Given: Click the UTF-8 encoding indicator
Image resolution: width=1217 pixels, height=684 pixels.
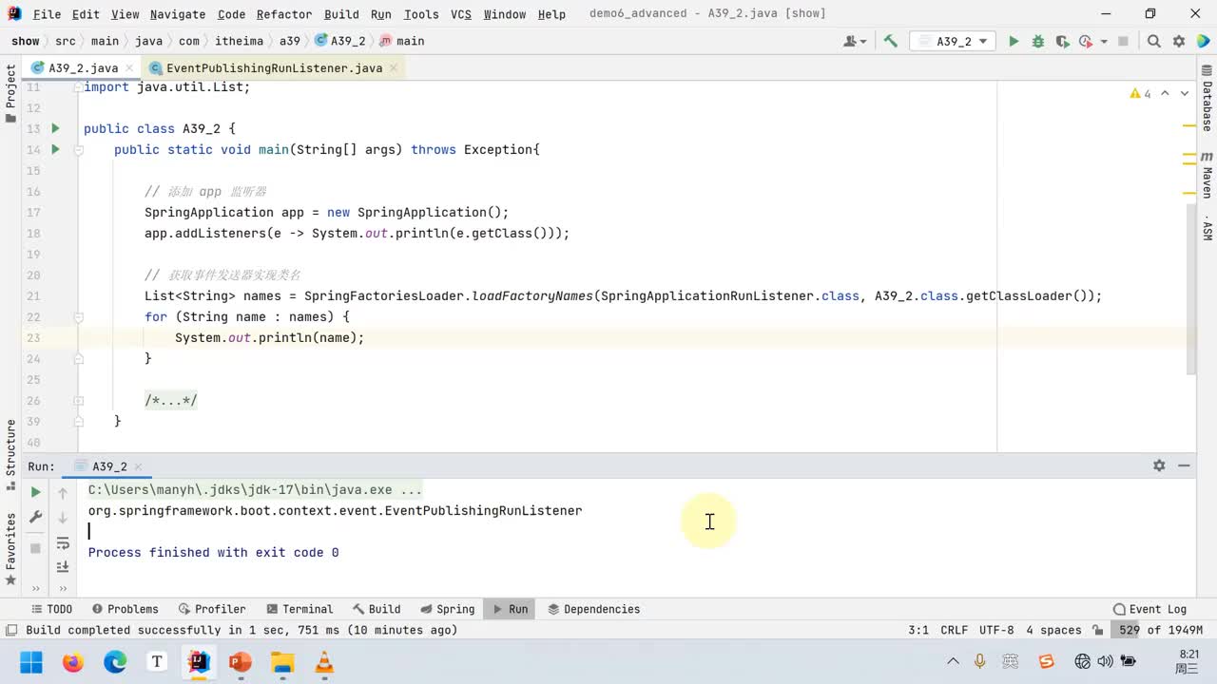Looking at the screenshot, I should [x=996, y=630].
